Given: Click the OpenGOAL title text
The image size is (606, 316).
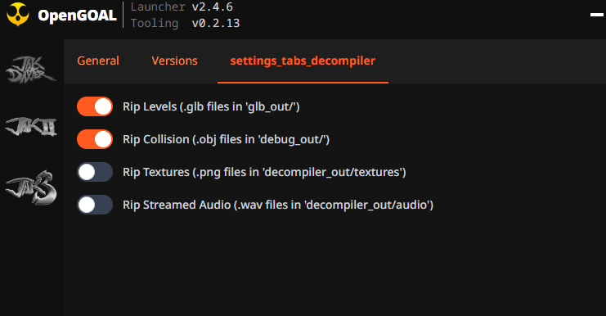Looking at the screenshot, I should [78, 16].
